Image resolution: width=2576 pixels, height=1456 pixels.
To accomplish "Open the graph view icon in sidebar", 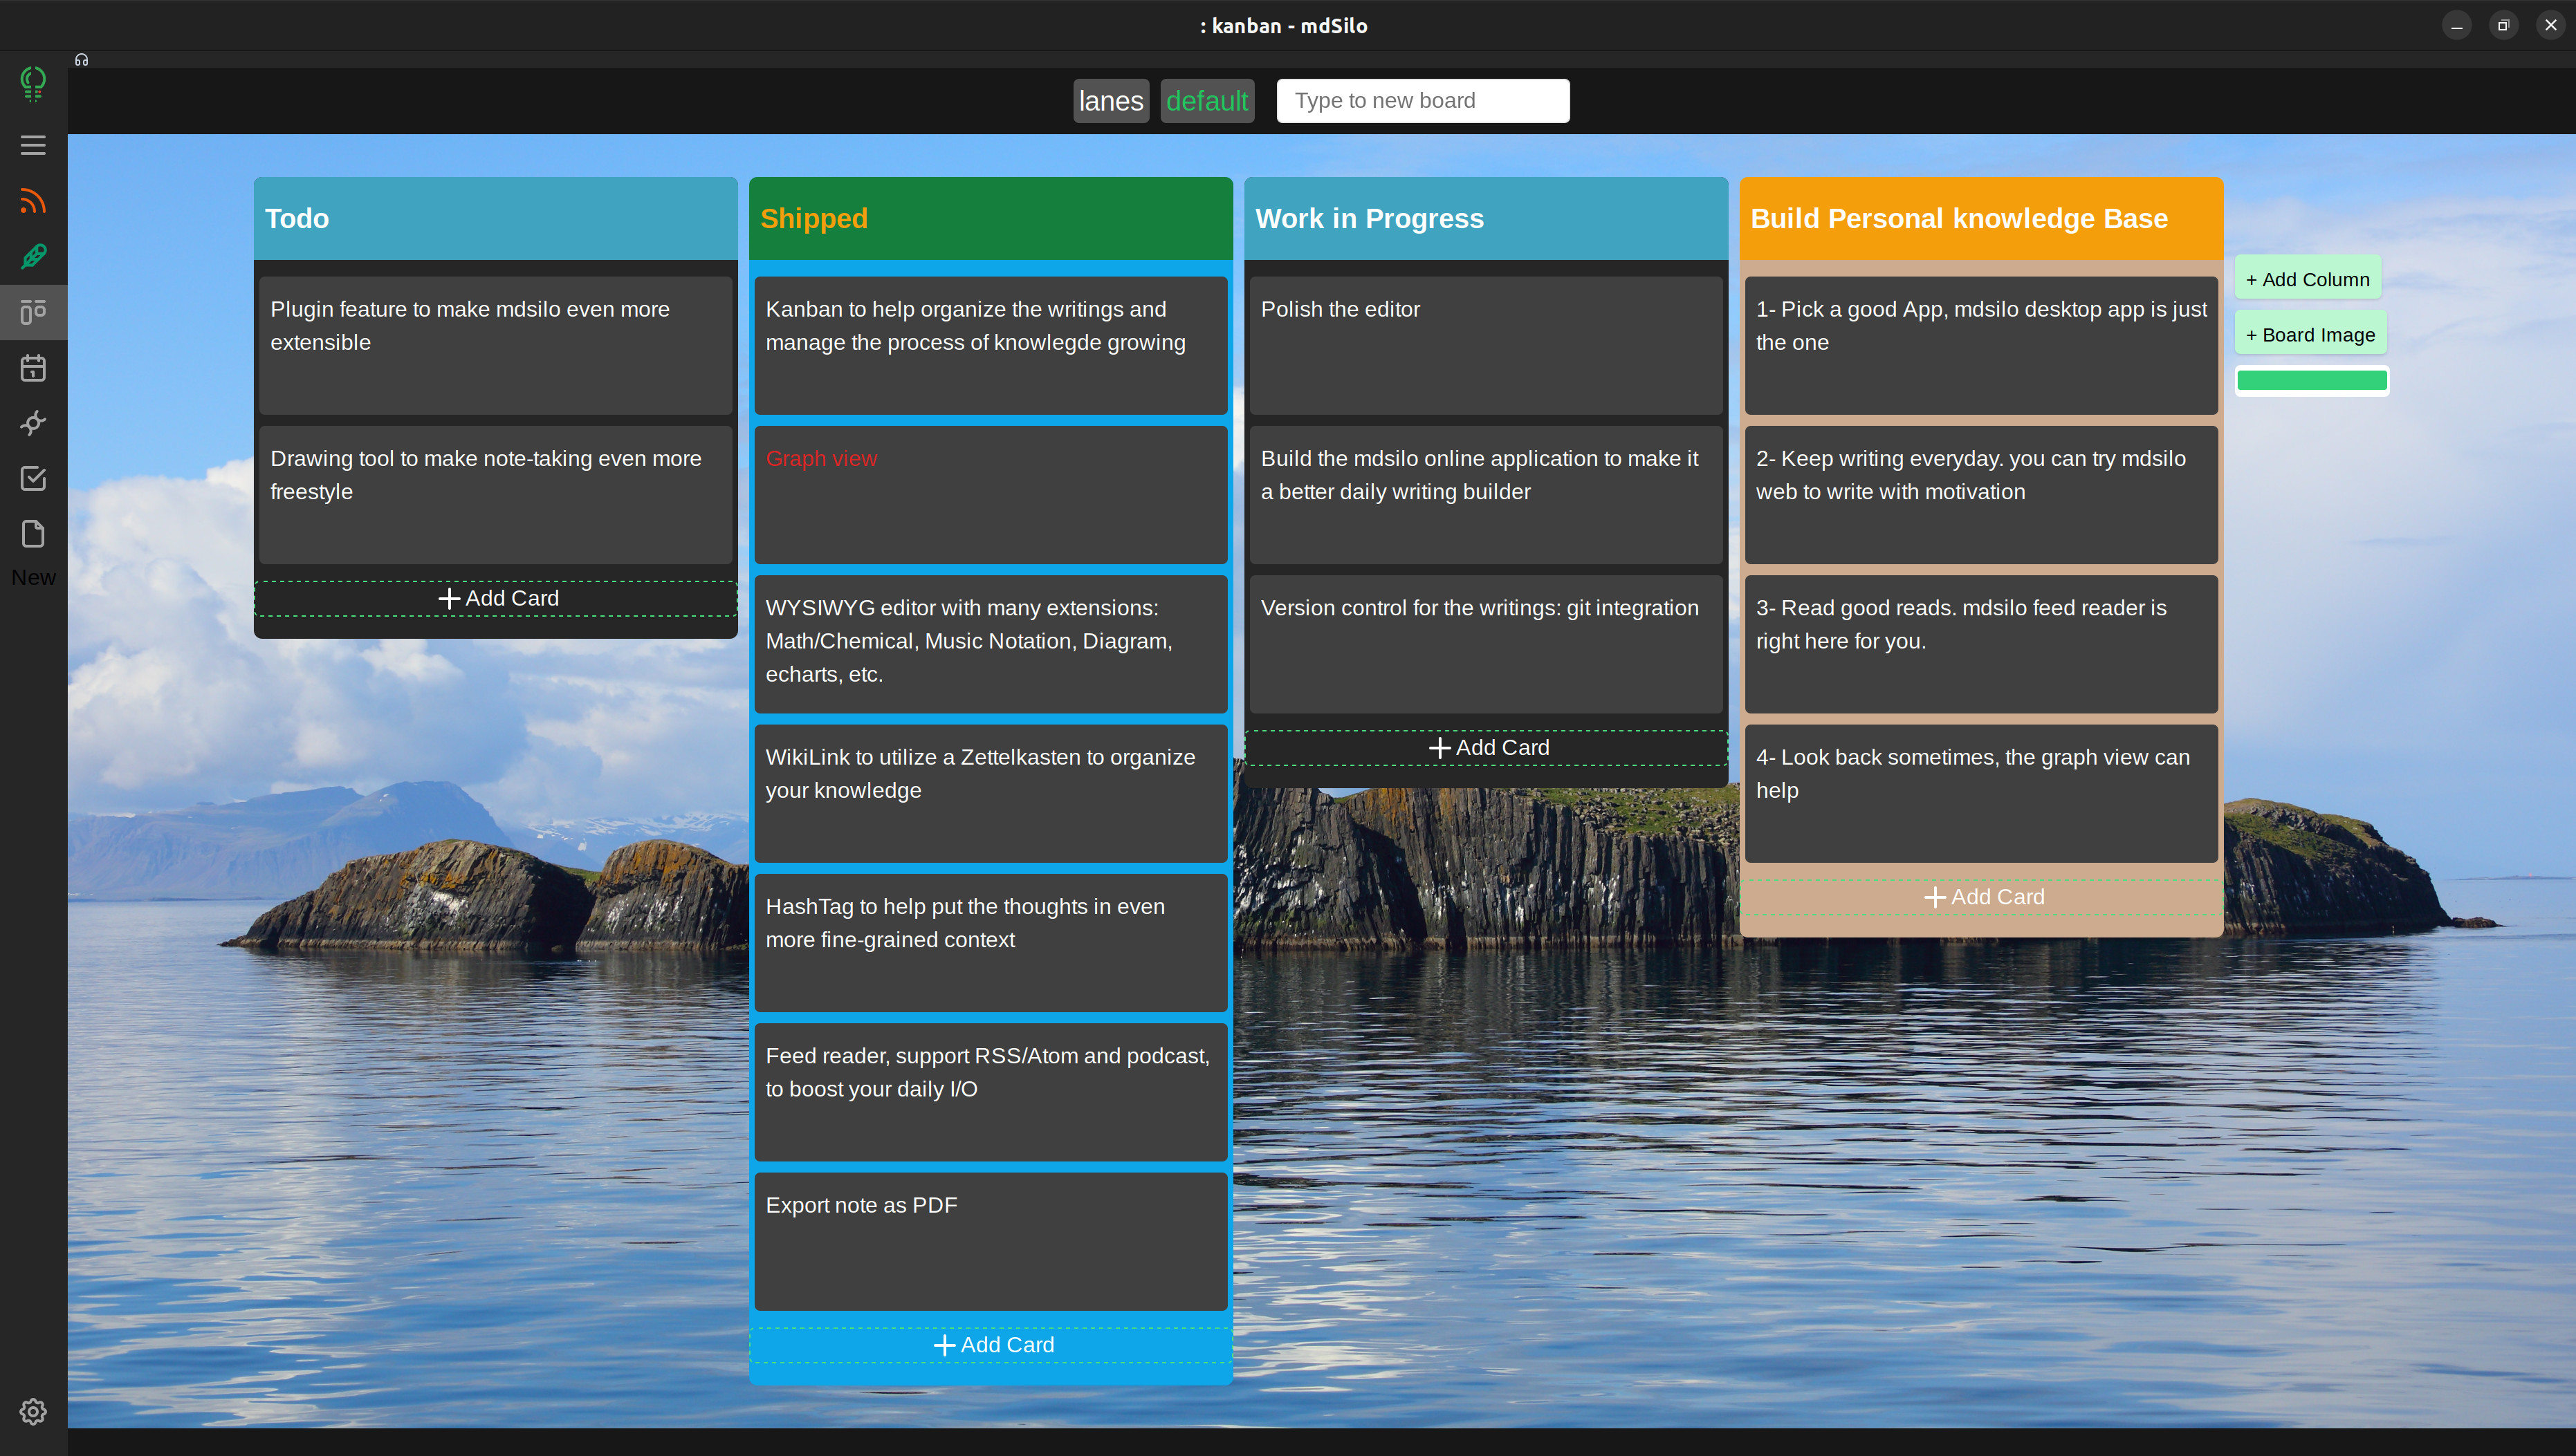I will click(33, 423).
